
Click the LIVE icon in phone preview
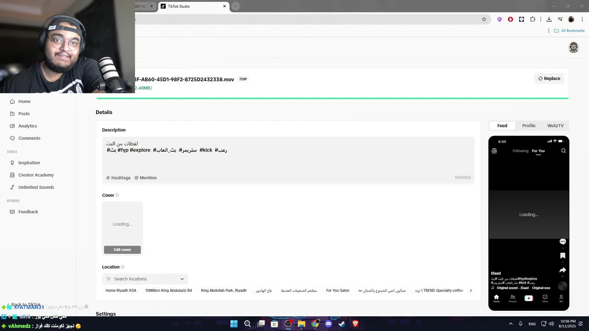[x=494, y=151]
